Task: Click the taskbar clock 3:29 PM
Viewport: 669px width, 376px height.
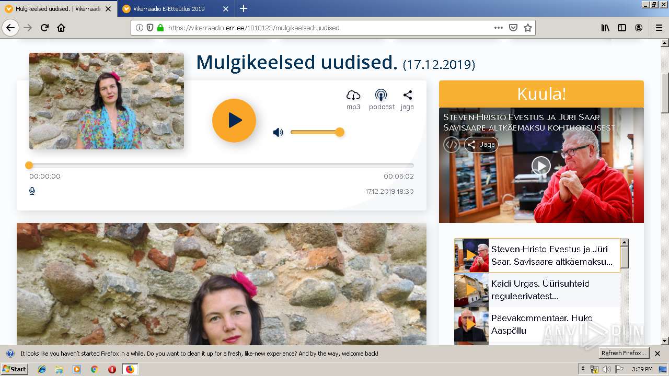Action: click(x=642, y=369)
